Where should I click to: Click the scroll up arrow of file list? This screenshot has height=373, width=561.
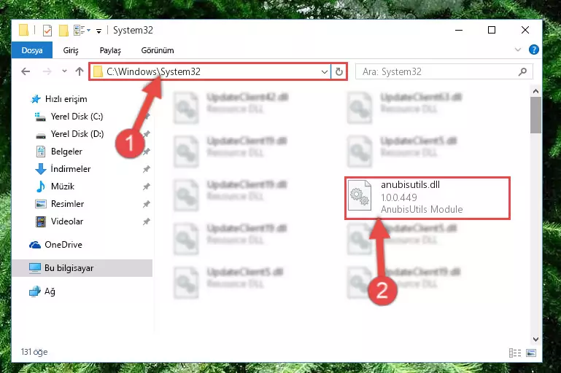click(x=535, y=91)
